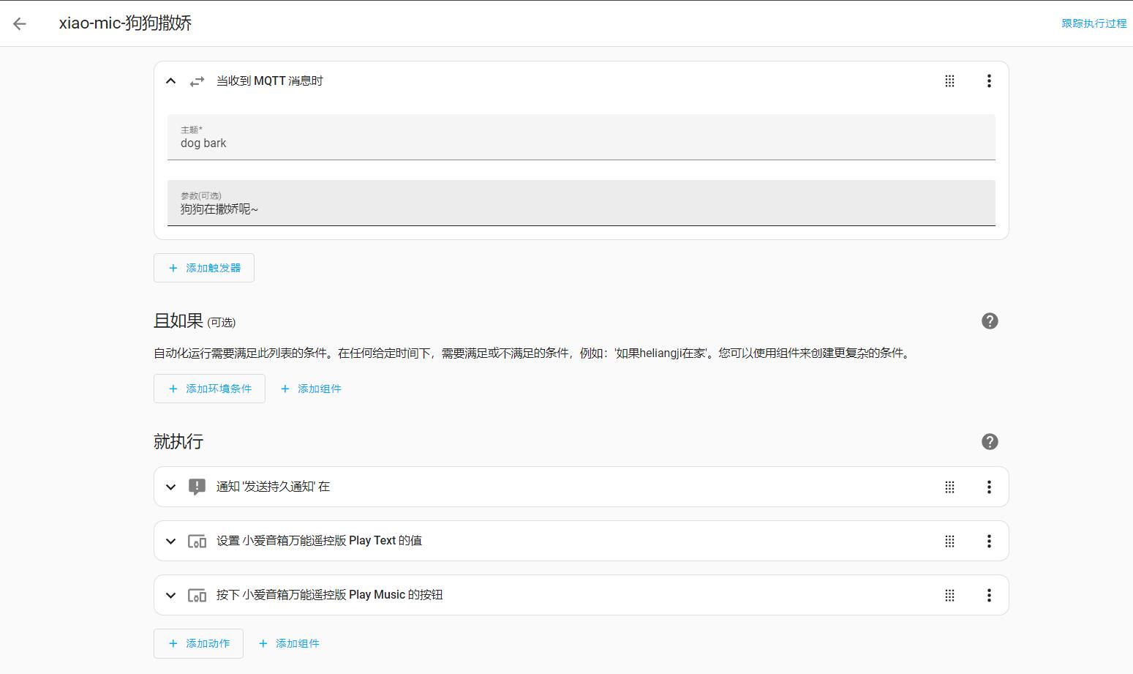Screen dimensions: 1133x674
Task: Click the condition description paragraph starting 自动化运行需要
Action: pos(533,353)
